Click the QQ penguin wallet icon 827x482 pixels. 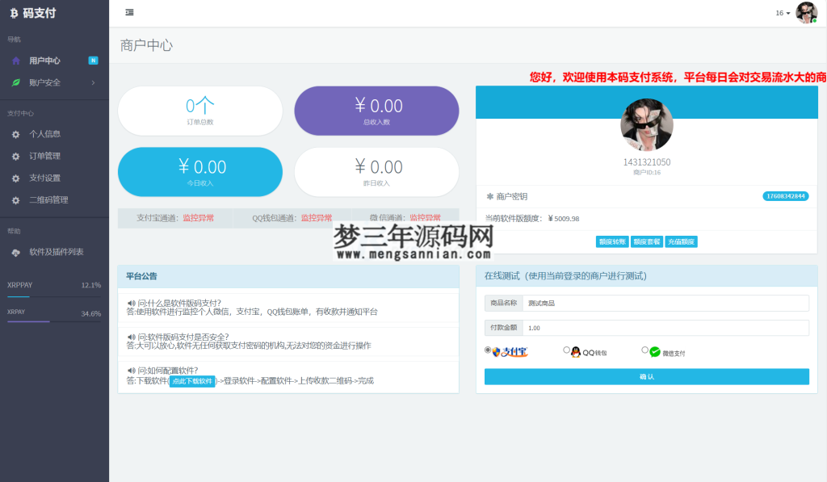pyautogui.click(x=576, y=352)
